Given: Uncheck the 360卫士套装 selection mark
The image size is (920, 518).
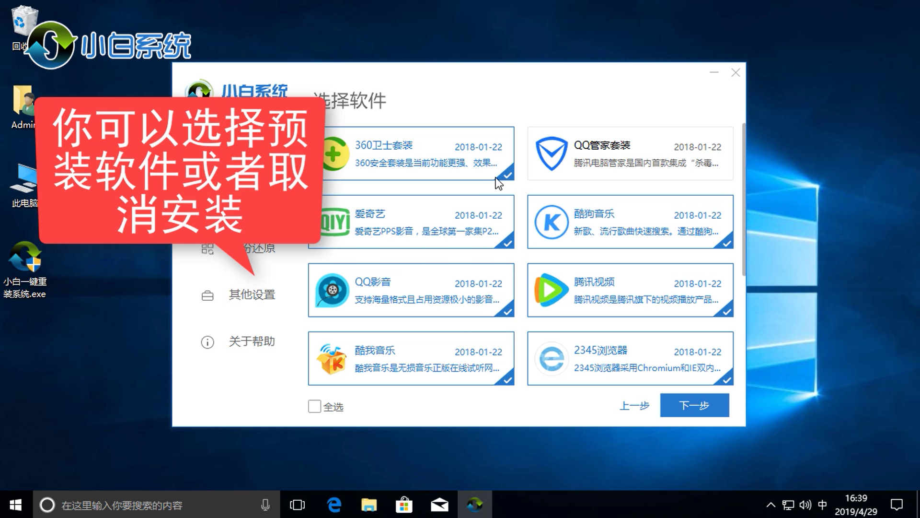Looking at the screenshot, I should (507, 175).
